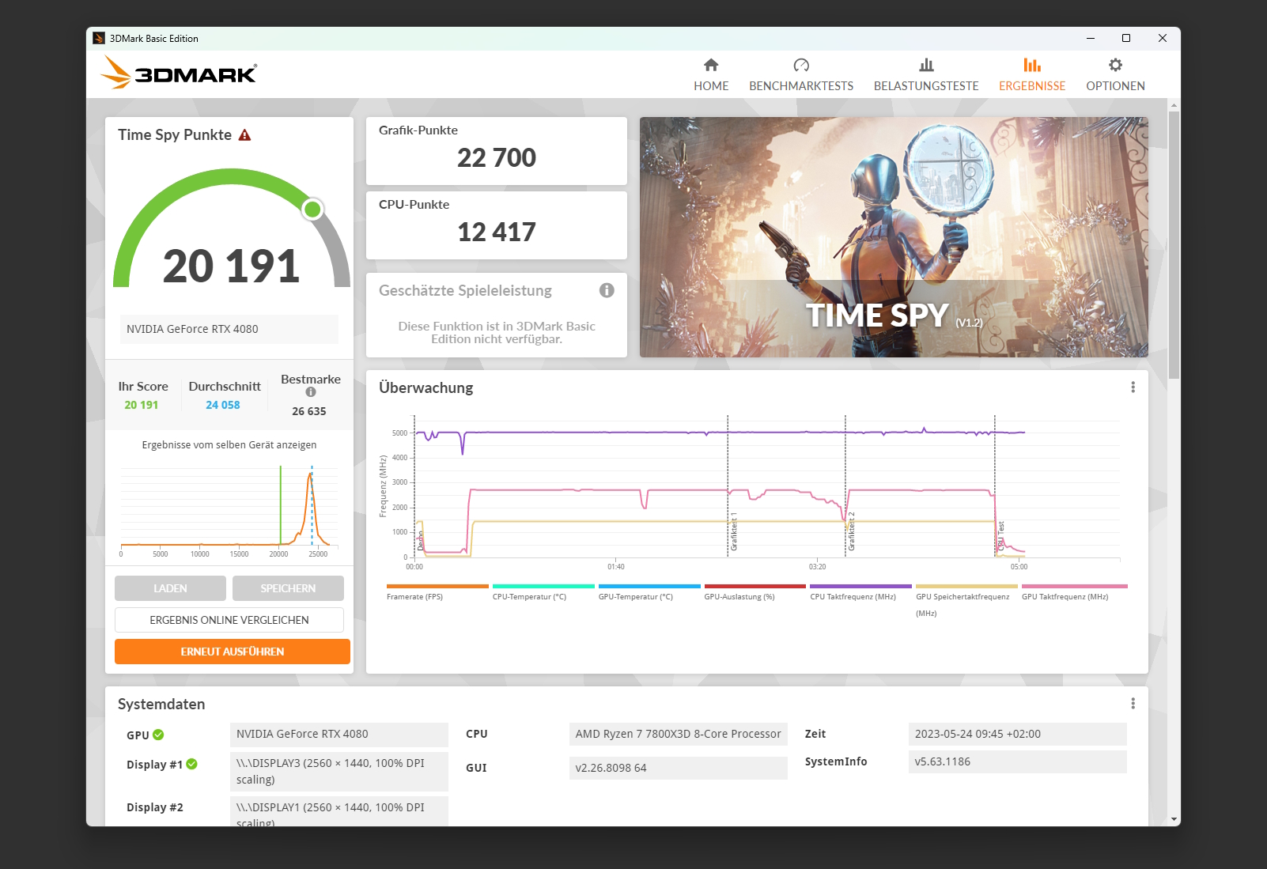The image size is (1267, 869).
Task: Click the Ihr Score value 20 191
Action: (142, 405)
